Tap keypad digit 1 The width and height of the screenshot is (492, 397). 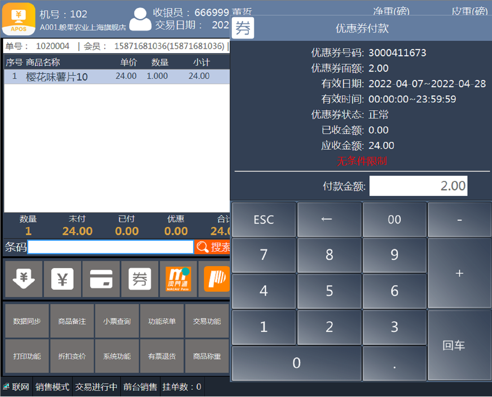(264, 327)
